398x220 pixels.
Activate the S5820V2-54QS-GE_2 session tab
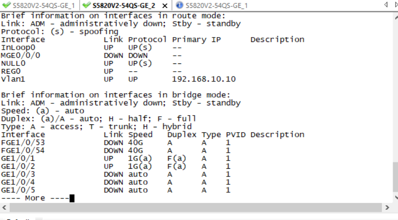click(123, 6)
